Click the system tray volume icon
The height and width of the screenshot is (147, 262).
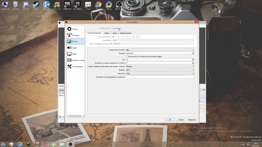pyautogui.click(x=243, y=144)
